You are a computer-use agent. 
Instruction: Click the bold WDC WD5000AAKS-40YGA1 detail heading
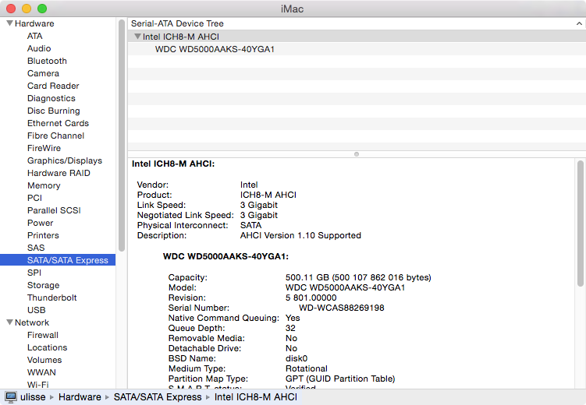pos(226,256)
